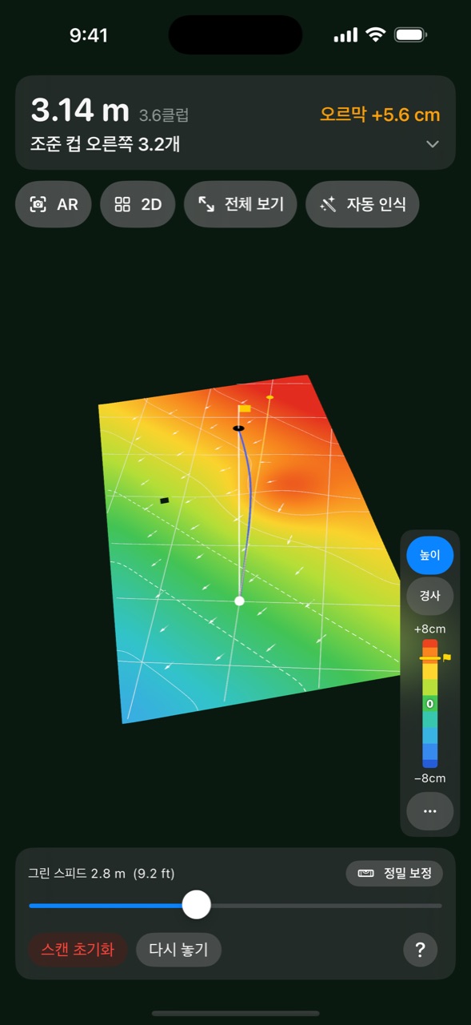
Task: Click the elevation color scale bar
Action: tap(430, 703)
